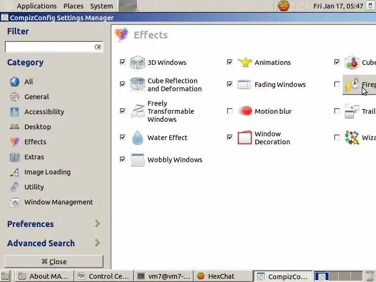This screenshot has height=282, width=376.
Task: Select the Accessibility category label
Action: (44, 112)
